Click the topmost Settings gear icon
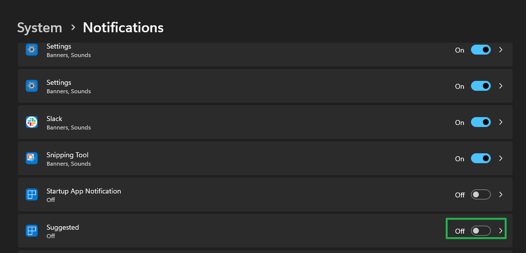The width and height of the screenshot is (526, 253). (32, 50)
